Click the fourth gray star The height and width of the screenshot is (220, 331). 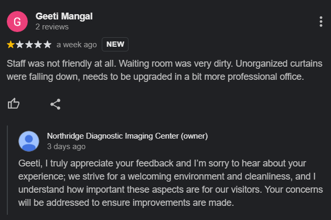[x=38, y=45]
